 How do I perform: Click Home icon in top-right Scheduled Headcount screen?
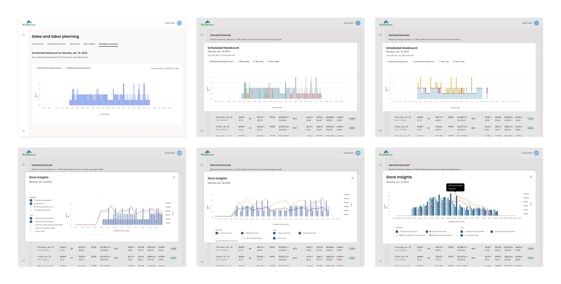381,35
